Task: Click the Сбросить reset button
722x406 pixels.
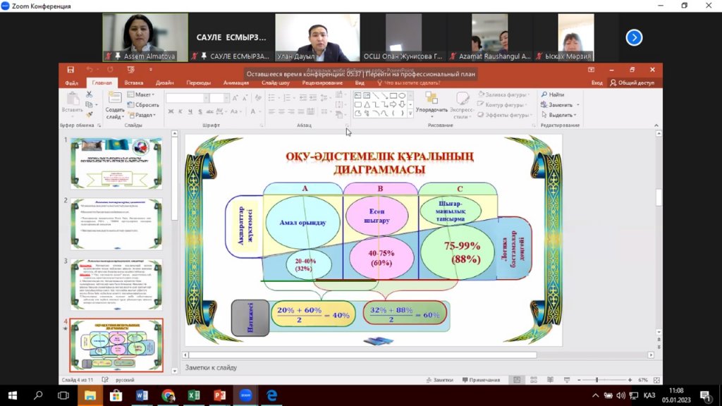Action: (x=143, y=104)
